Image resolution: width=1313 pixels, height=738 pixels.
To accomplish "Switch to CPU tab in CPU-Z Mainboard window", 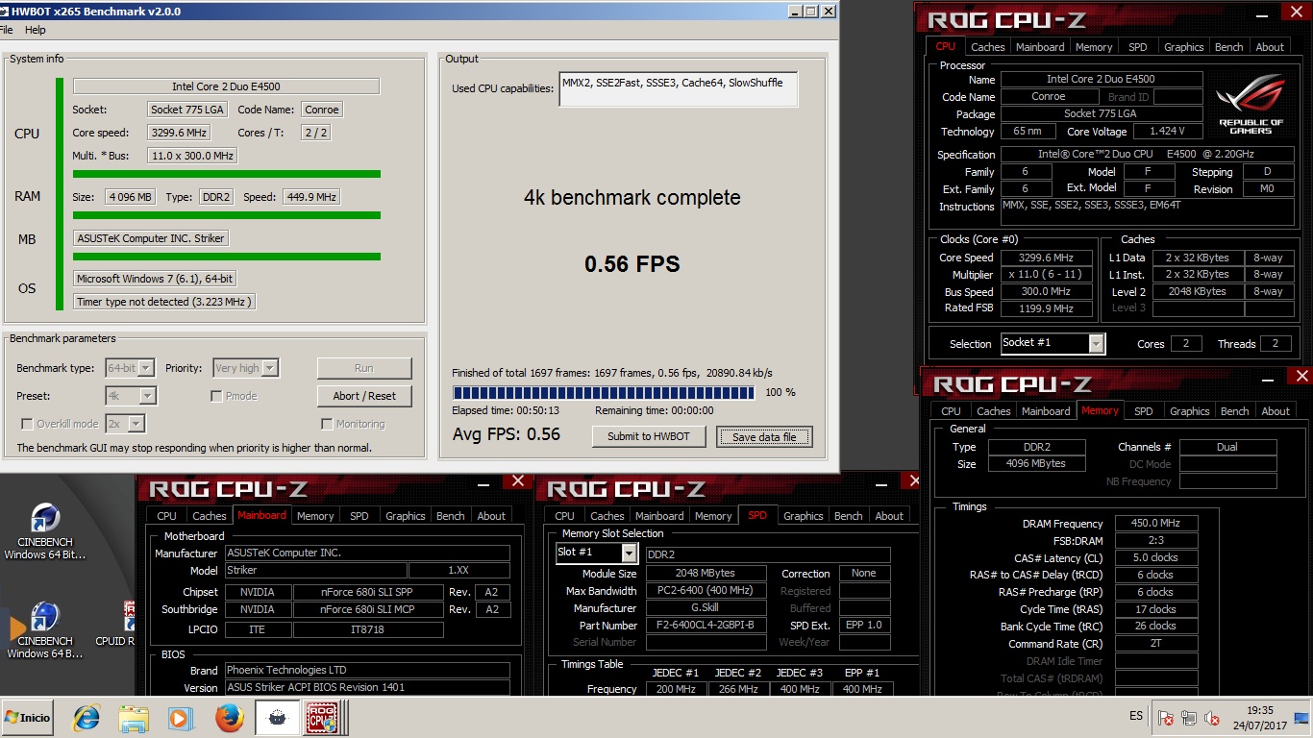I will click(167, 516).
